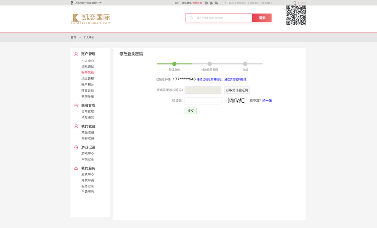
Task: Click the 我的服务 envelope icon
Action: 75,168
